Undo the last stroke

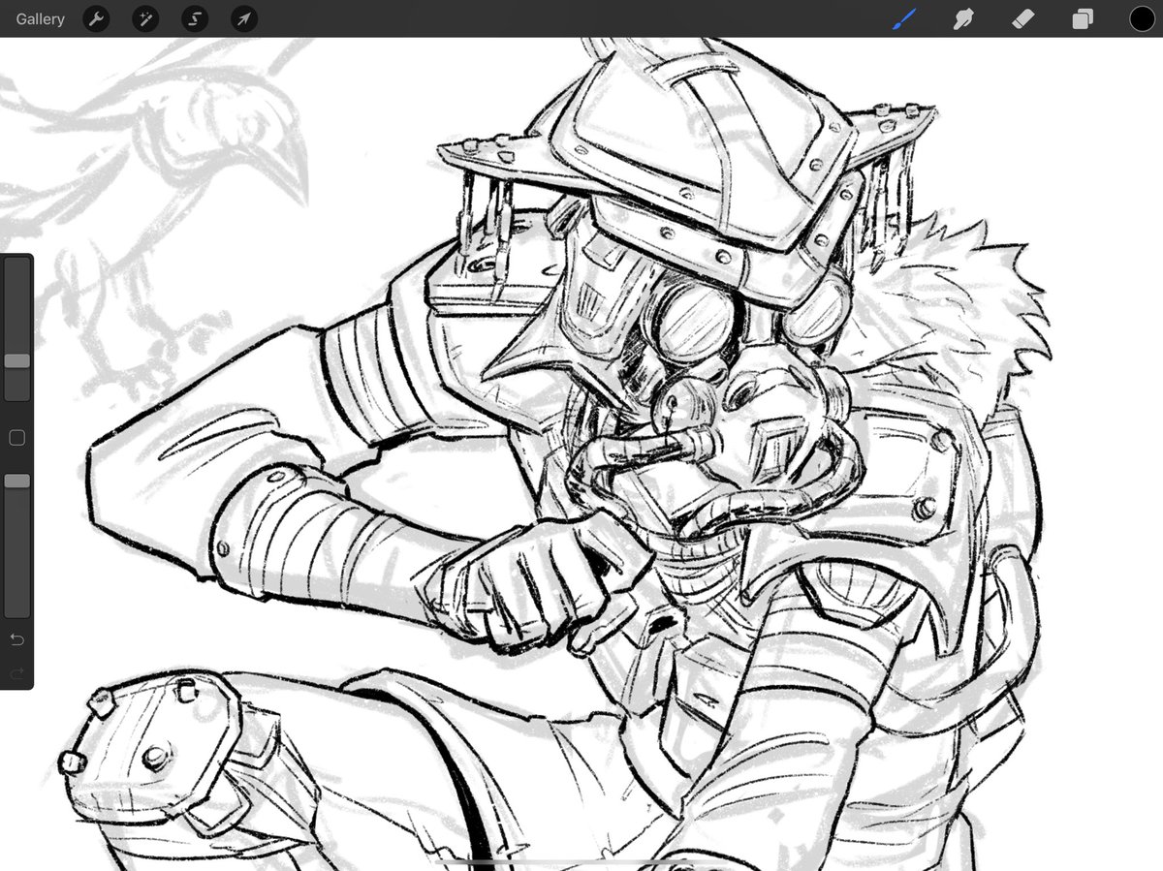click(16, 640)
